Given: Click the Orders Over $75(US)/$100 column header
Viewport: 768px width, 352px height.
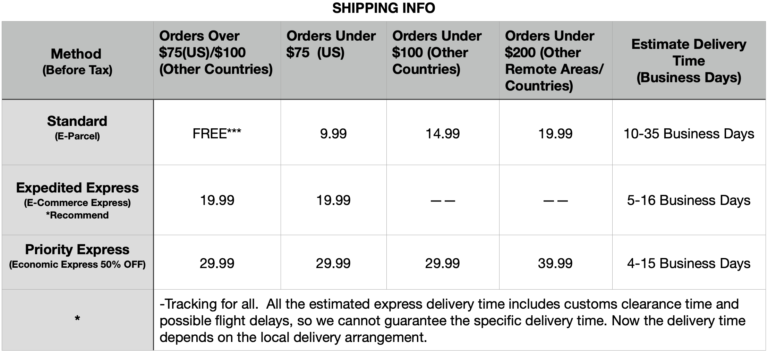Looking at the screenshot, I should (x=216, y=52).
